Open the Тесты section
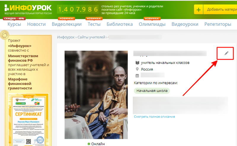Screen dimensions: 237x146 94,24
